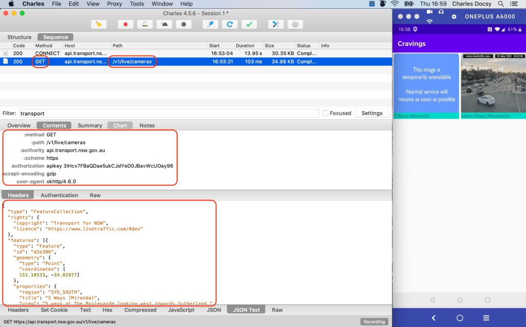Click the Settings button beside the filter

pos(371,113)
